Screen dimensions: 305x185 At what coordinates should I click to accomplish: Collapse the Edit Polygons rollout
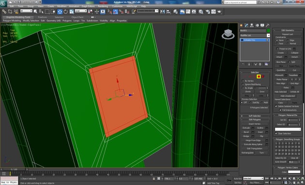pos(255,120)
